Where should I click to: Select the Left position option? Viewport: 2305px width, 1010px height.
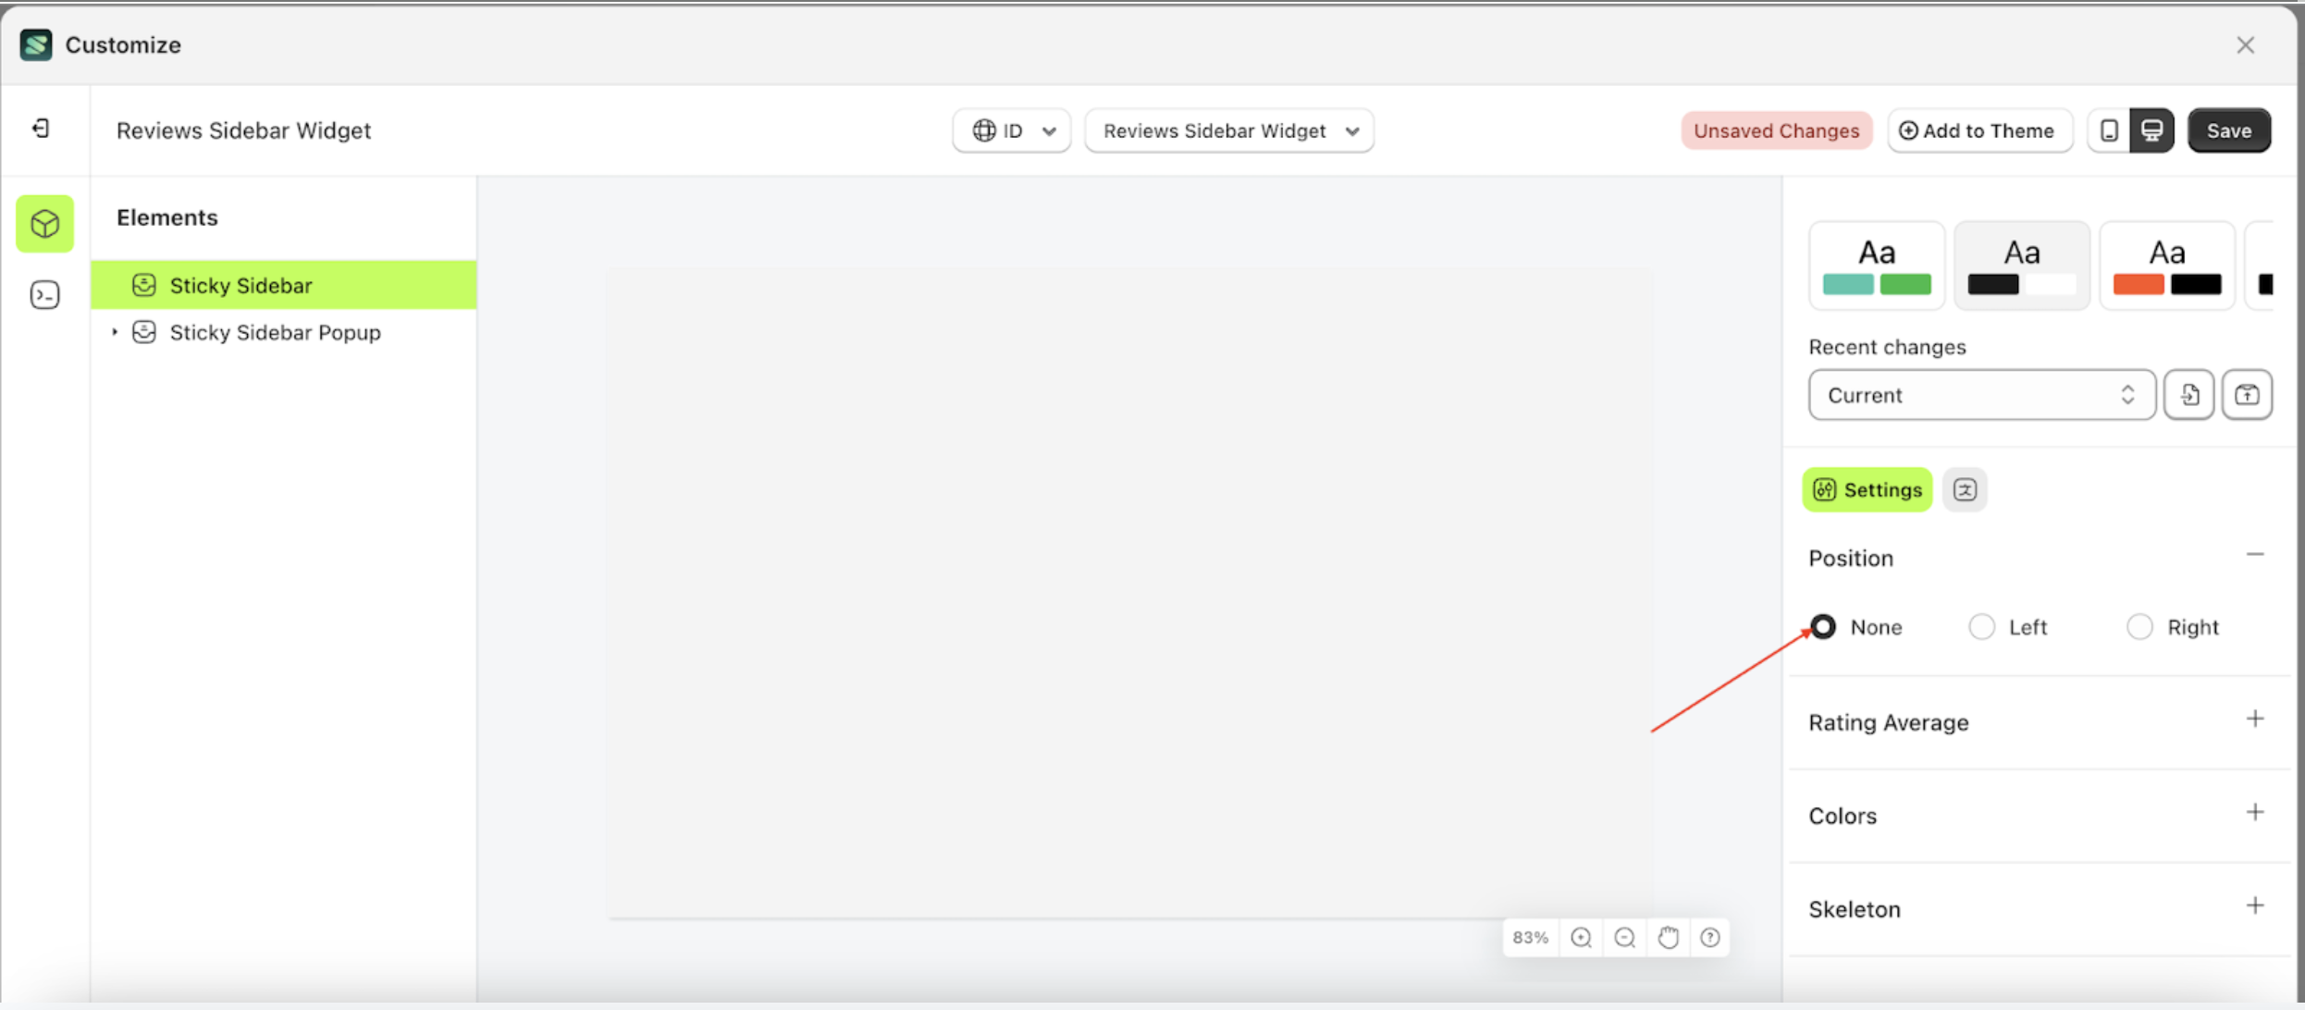tap(1981, 626)
